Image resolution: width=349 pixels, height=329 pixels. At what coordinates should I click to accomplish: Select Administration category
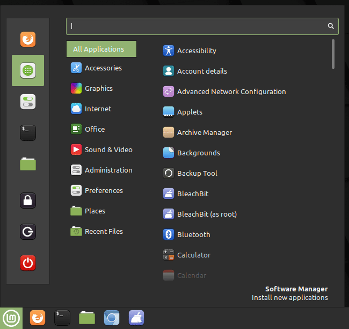click(x=101, y=170)
